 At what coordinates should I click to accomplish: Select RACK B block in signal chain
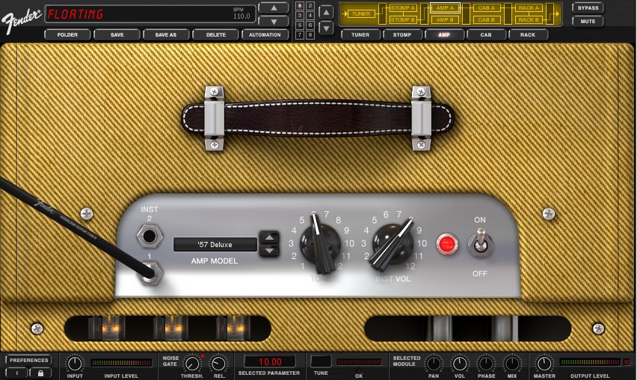529,19
